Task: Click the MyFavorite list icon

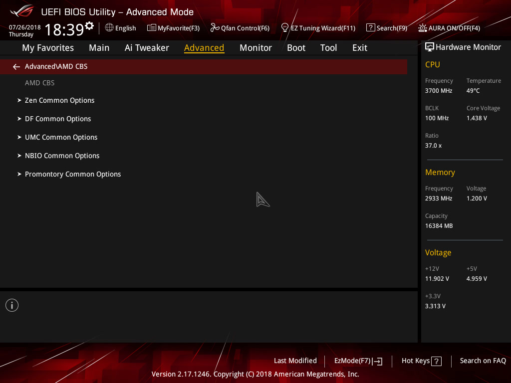Action: pos(151,28)
